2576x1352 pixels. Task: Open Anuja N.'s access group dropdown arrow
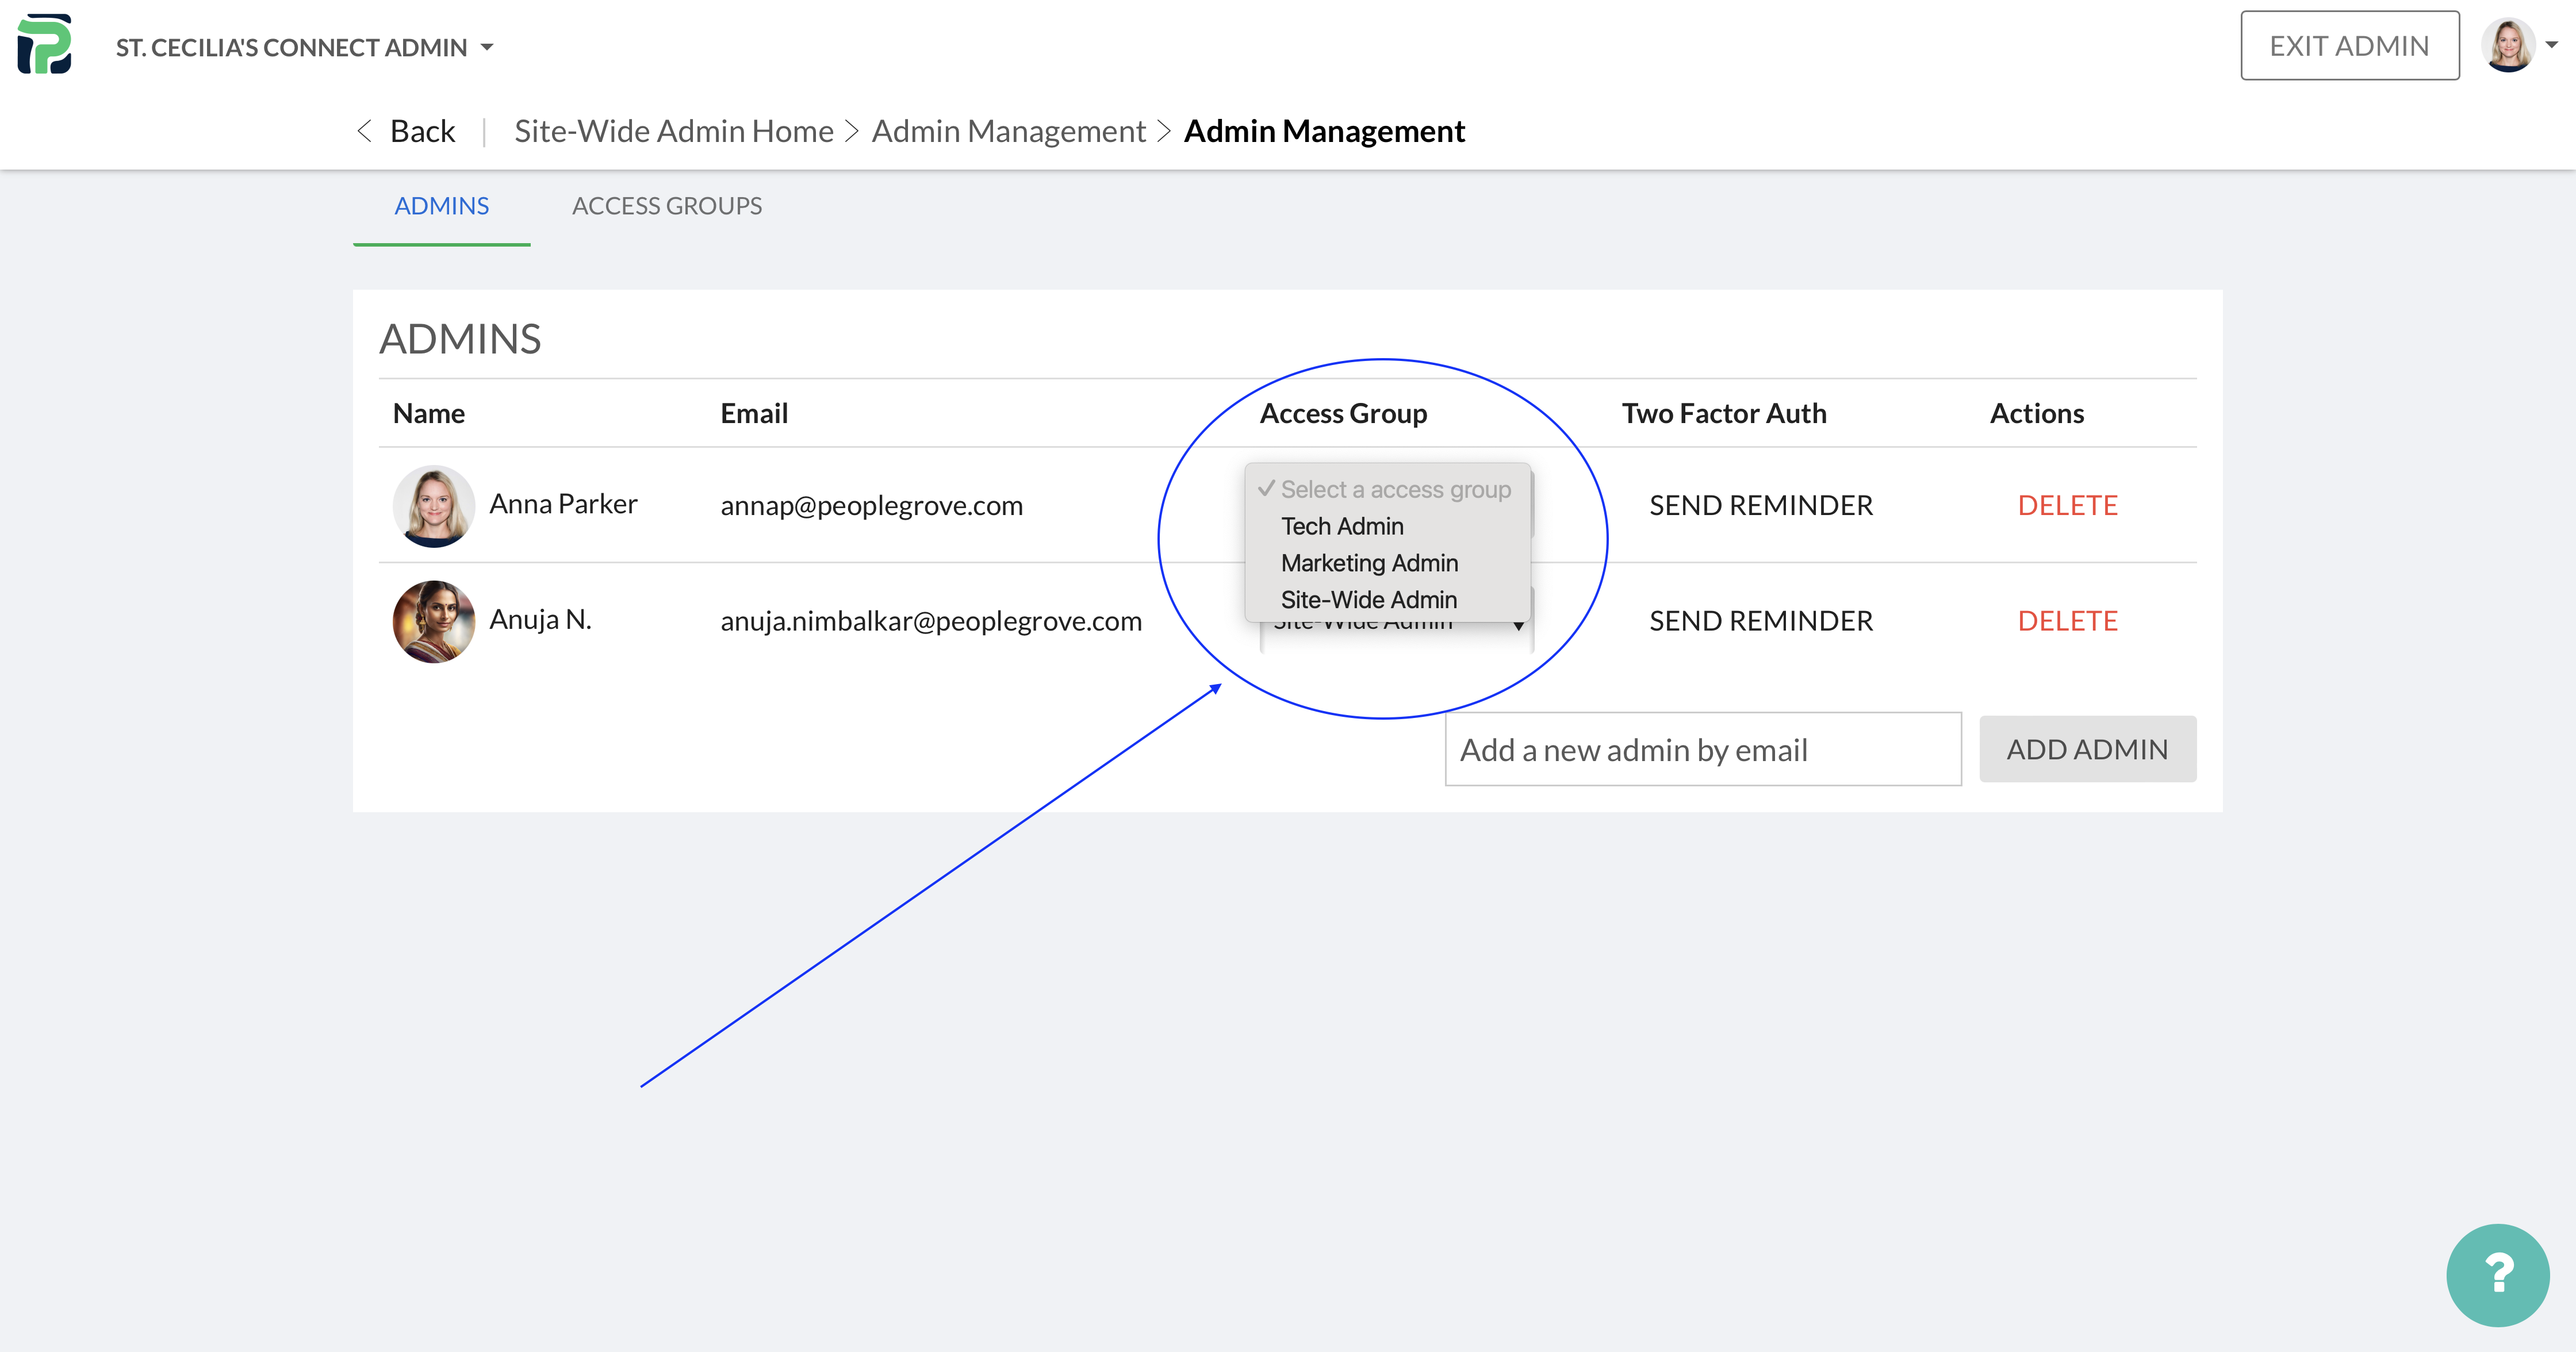tap(1518, 626)
